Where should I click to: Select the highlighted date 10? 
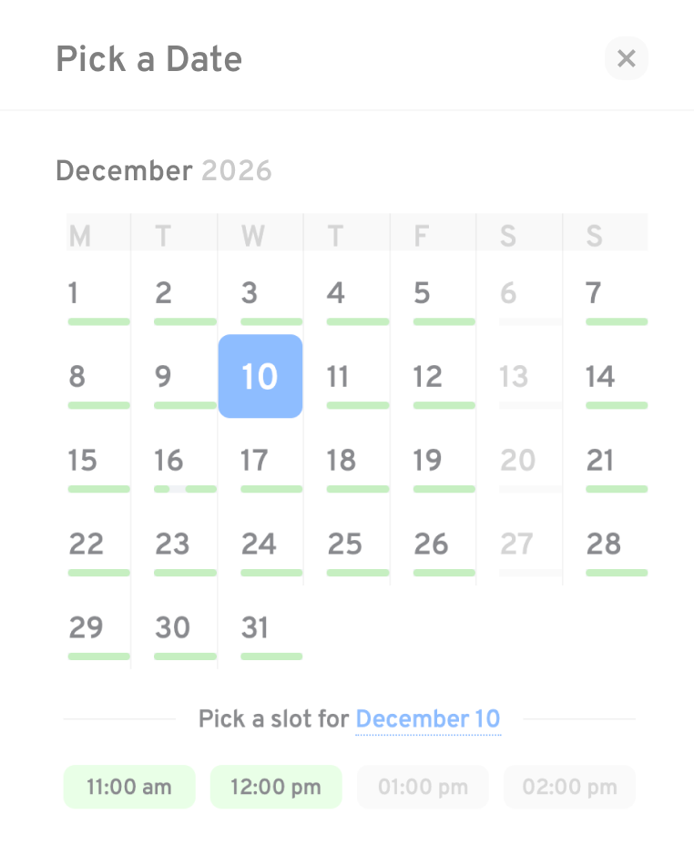(260, 377)
